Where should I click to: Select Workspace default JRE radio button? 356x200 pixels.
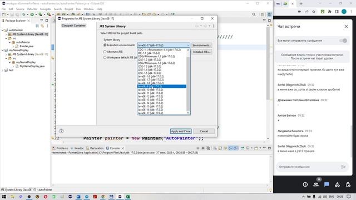pyautogui.click(x=105, y=58)
